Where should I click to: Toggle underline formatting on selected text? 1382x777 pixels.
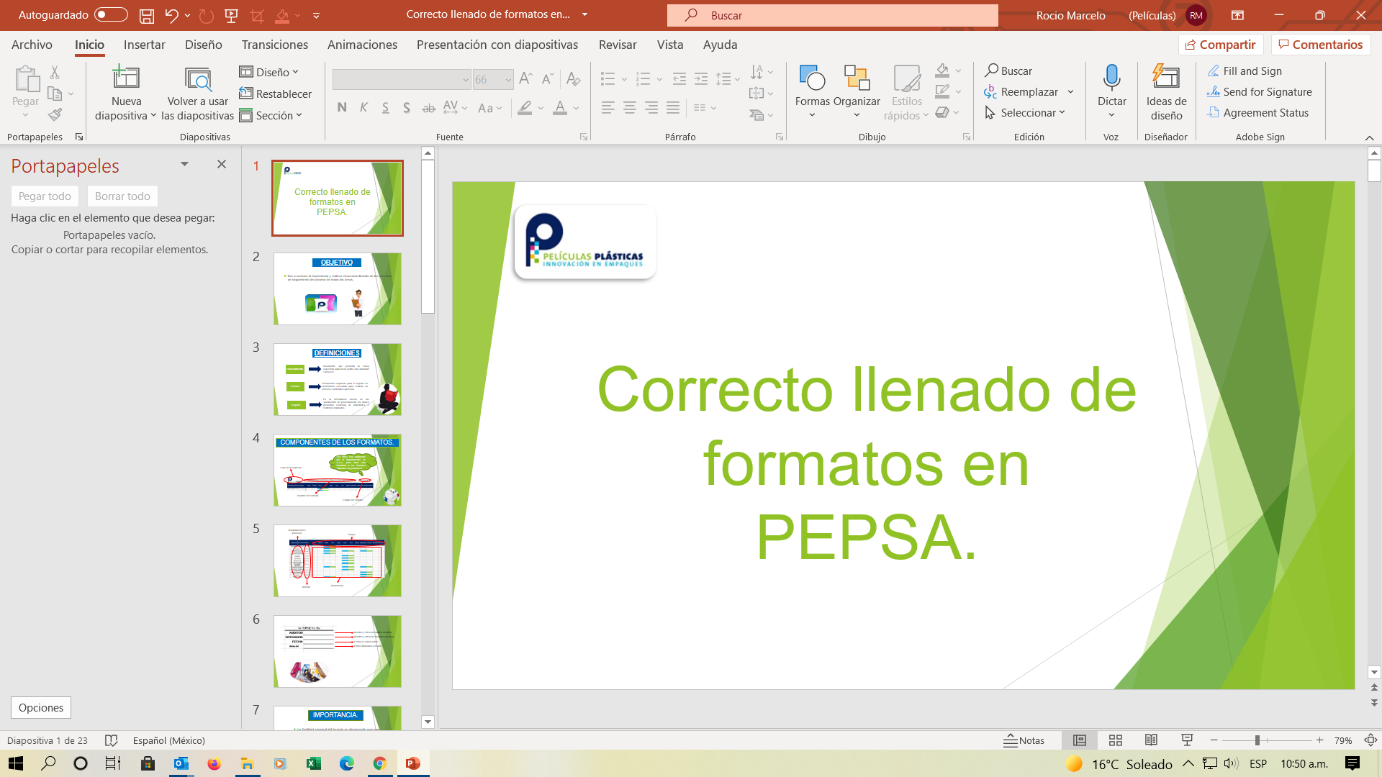386,106
